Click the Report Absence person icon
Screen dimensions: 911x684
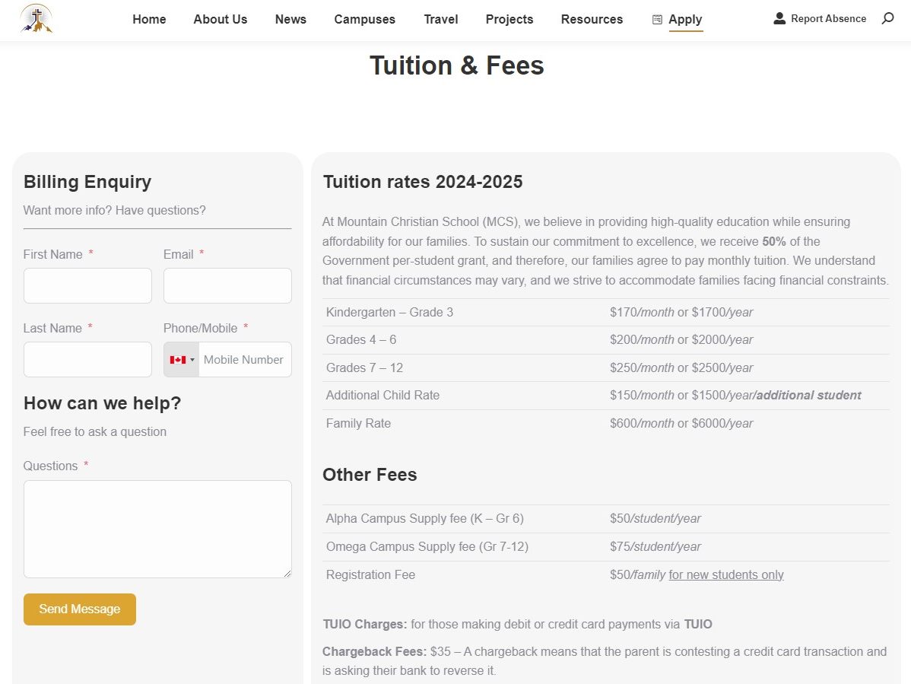(x=779, y=18)
